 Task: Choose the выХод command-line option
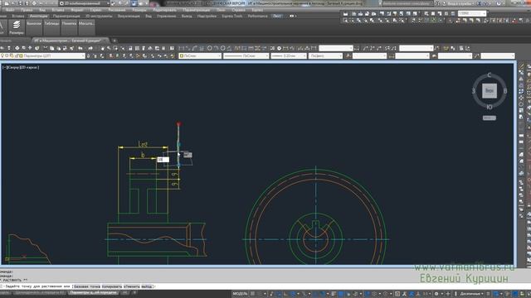147,286
